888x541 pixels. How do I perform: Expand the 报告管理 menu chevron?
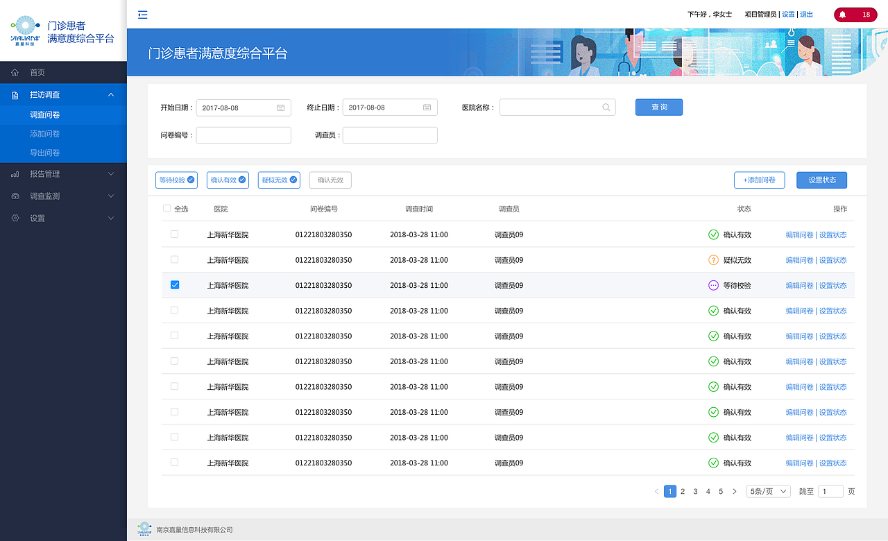111,174
